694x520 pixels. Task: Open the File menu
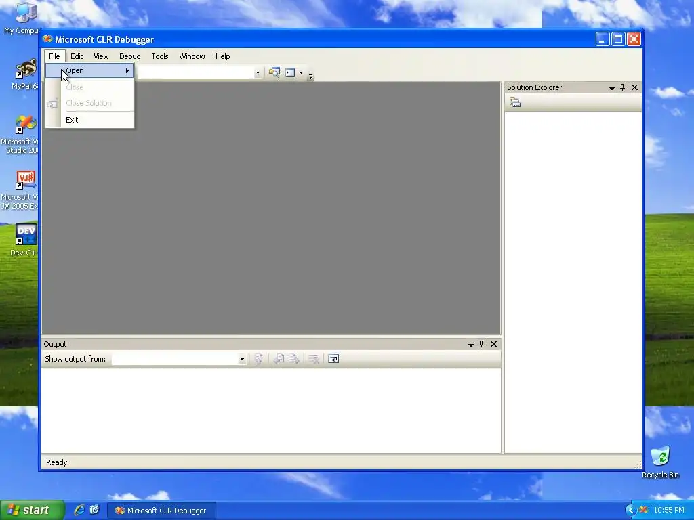tap(54, 56)
